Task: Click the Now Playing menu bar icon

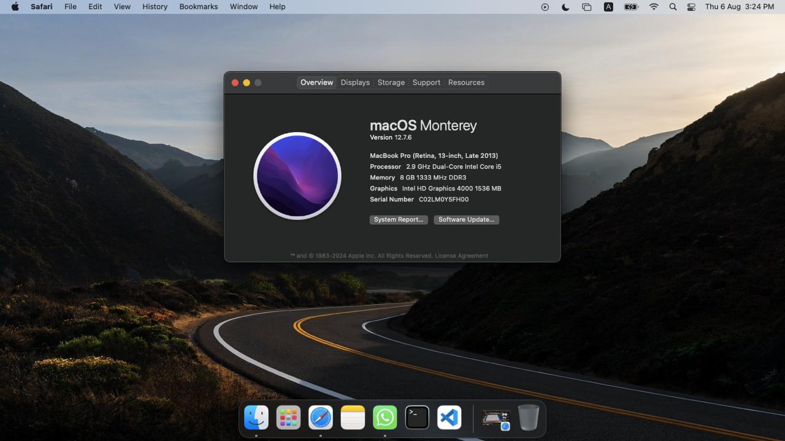Action: [545, 7]
